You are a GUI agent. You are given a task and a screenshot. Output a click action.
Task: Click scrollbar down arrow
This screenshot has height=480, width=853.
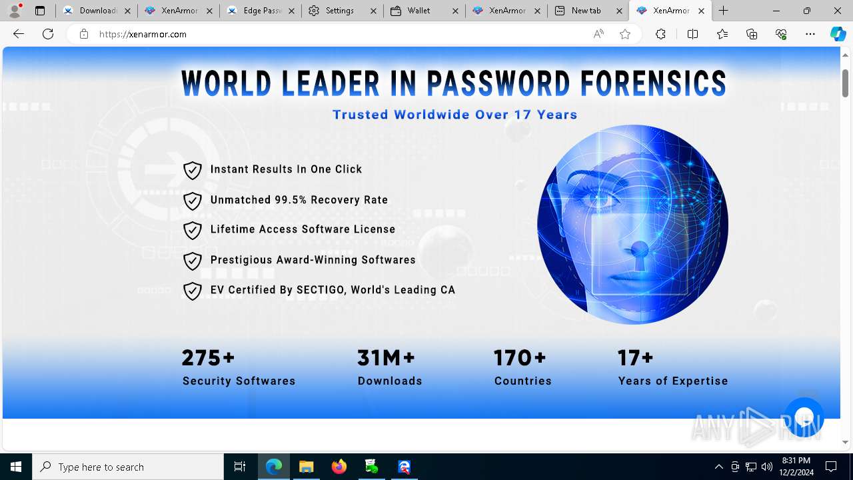coord(845,442)
